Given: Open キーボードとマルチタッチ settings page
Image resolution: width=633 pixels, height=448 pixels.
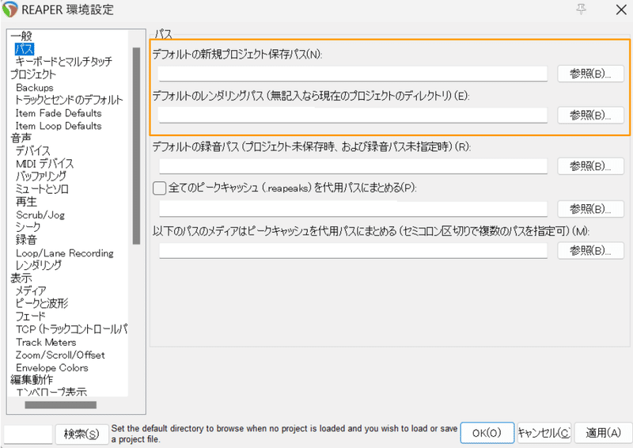Looking at the screenshot, I should click(x=64, y=62).
